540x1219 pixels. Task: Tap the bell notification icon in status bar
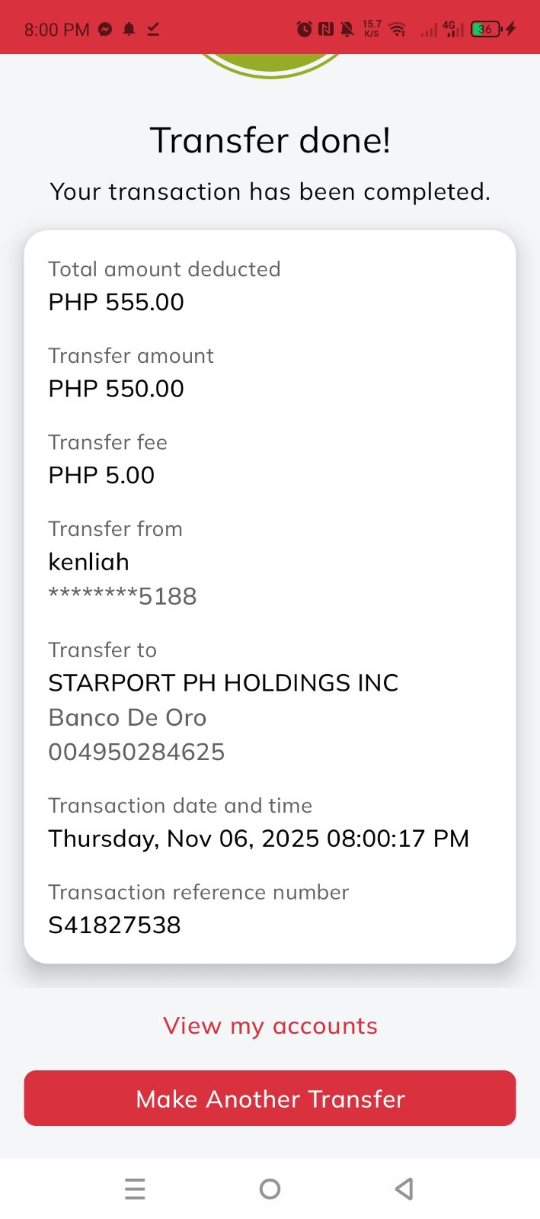(129, 30)
